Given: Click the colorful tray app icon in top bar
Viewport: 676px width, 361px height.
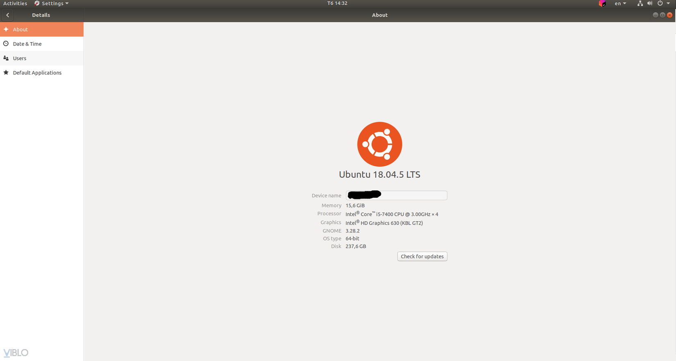Looking at the screenshot, I should point(602,3).
